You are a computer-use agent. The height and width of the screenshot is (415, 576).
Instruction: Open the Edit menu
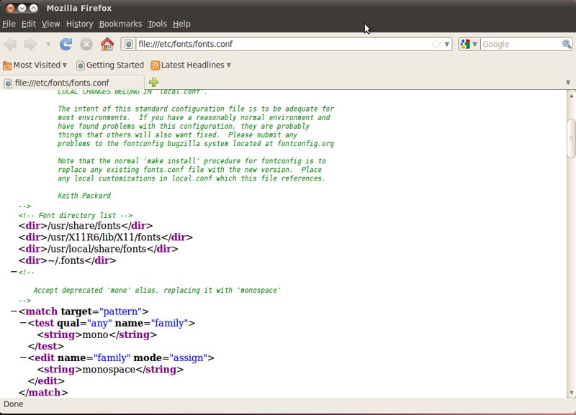point(29,24)
